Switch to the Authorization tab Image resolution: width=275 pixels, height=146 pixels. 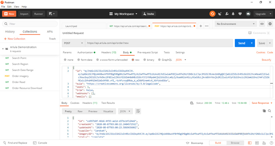(86, 52)
